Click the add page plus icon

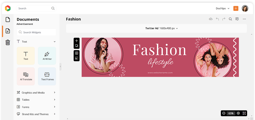point(77,41)
